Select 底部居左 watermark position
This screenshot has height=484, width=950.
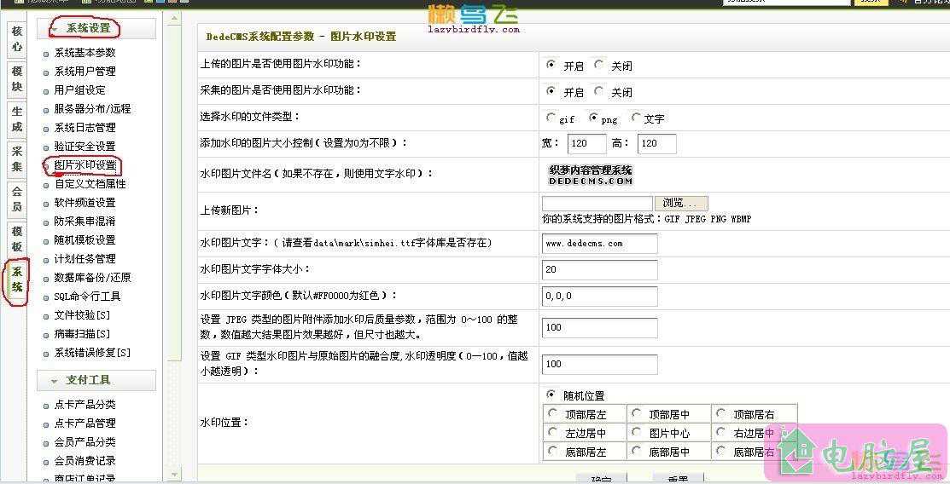pyautogui.click(x=552, y=452)
